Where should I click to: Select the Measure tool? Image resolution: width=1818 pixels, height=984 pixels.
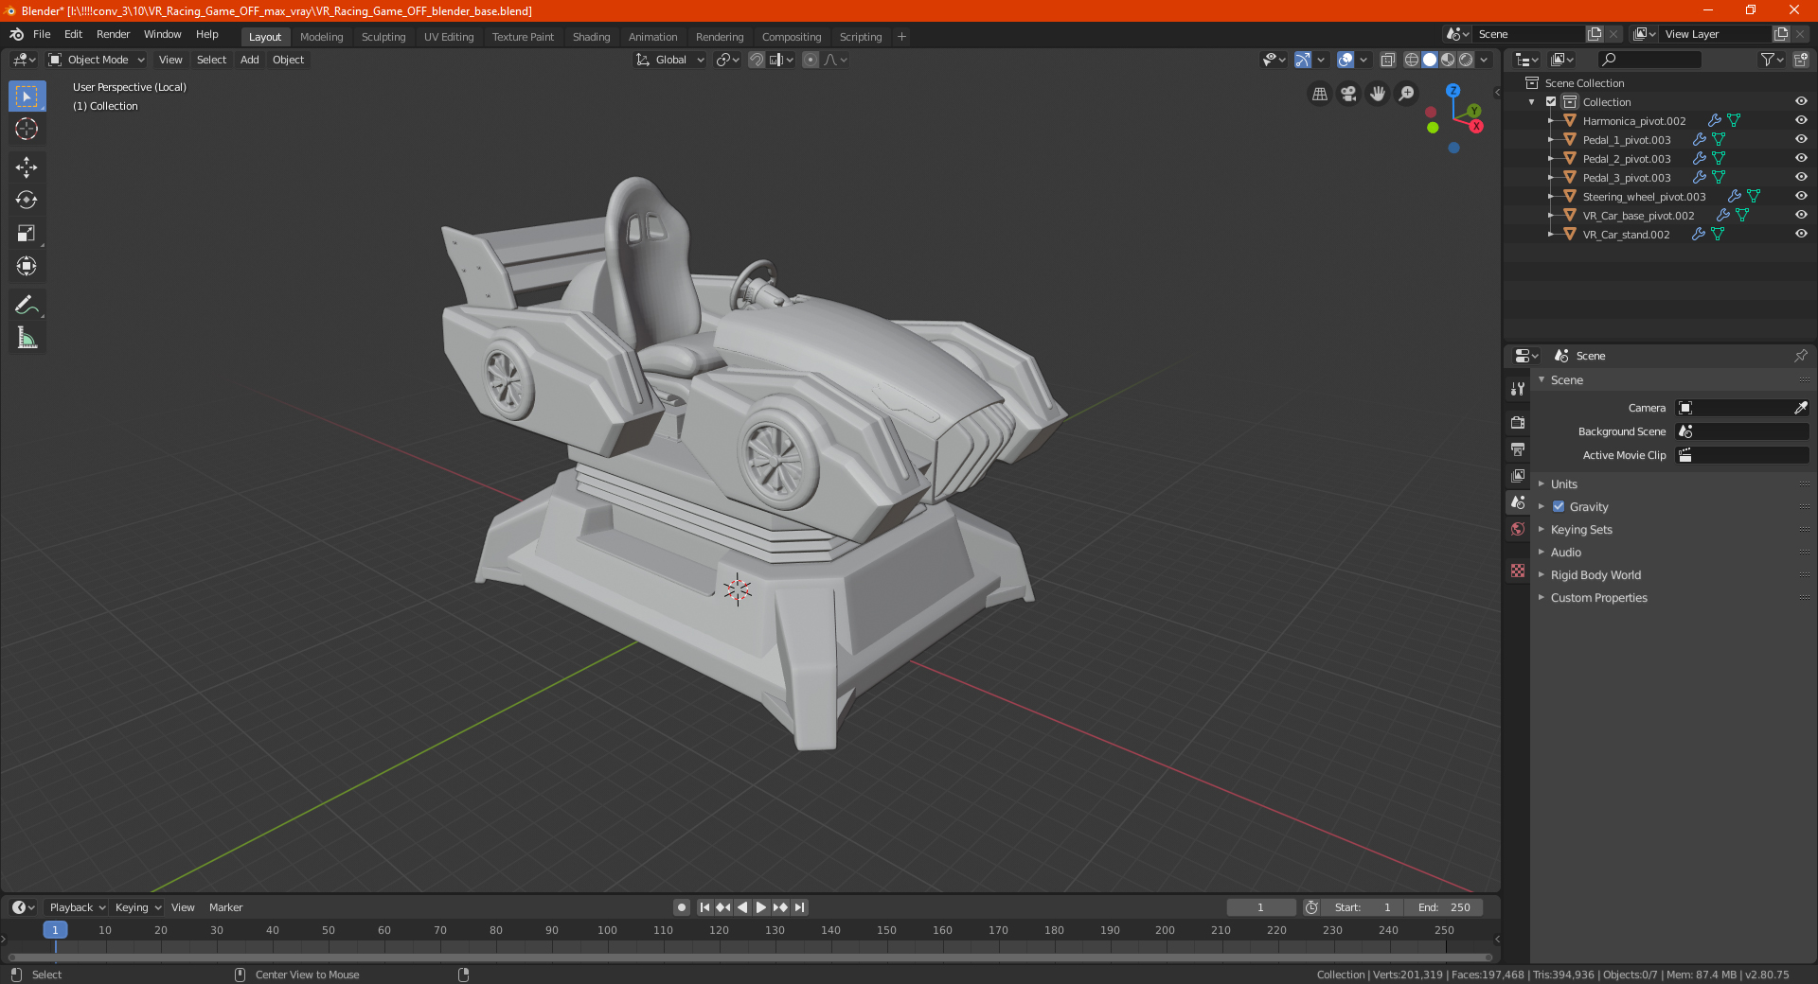point(27,338)
